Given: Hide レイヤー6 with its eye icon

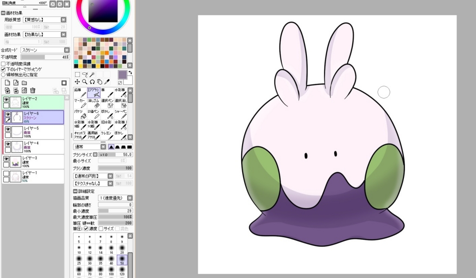Looking at the screenshot, I should pos(8,114).
